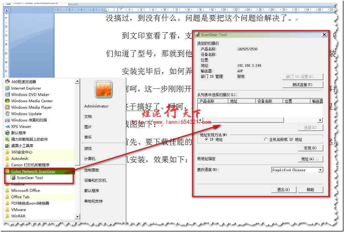Click the 发现(D) button
Viewport: 344px width, 232px height.
(310, 148)
